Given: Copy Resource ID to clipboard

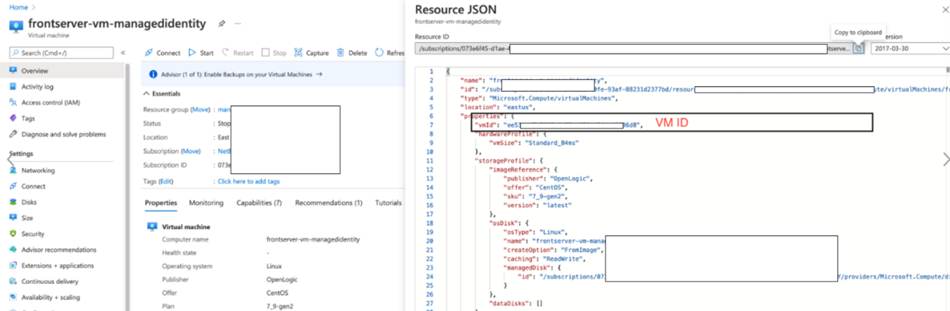Looking at the screenshot, I should 858,49.
